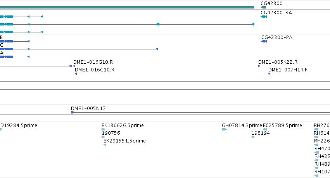Click the DME1-005K22.R arrow marker
This screenshot has width=330, height=178.
(259, 66)
